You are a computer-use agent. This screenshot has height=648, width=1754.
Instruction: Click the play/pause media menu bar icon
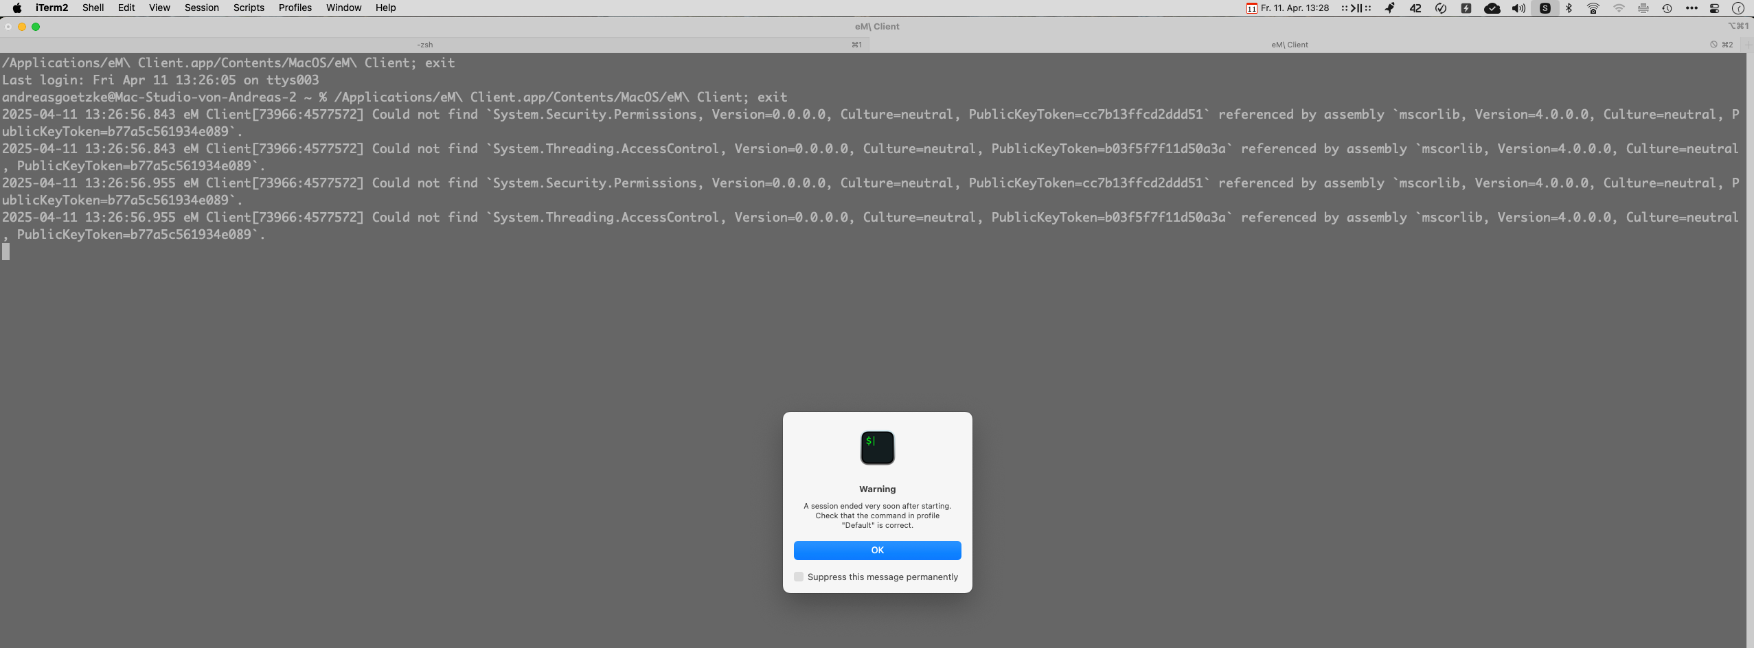[x=1356, y=8]
